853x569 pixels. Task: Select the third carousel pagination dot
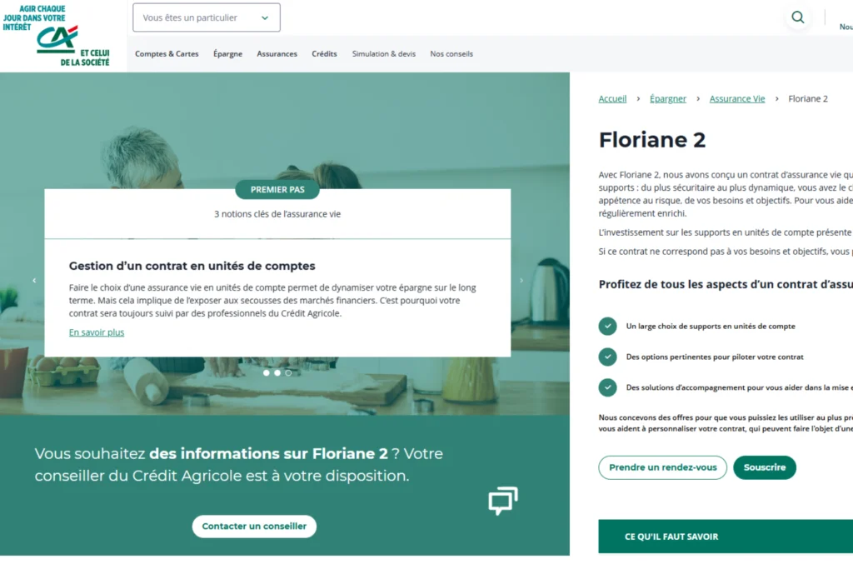pyautogui.click(x=288, y=373)
